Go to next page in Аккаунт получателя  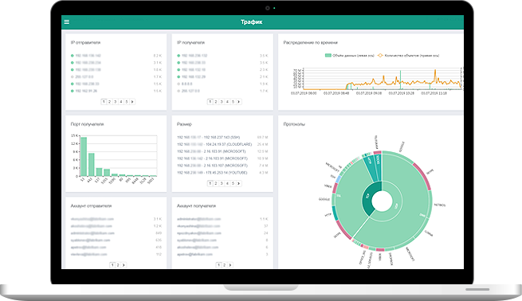230,265
